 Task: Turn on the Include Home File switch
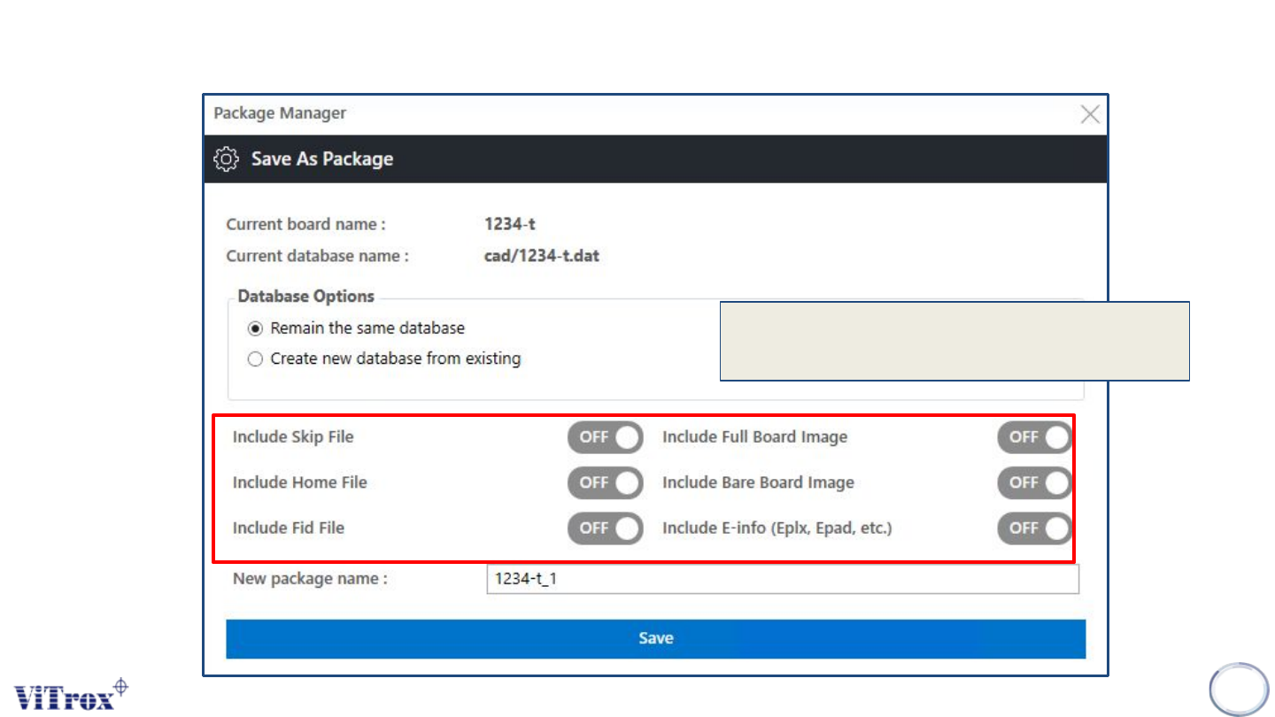point(605,482)
